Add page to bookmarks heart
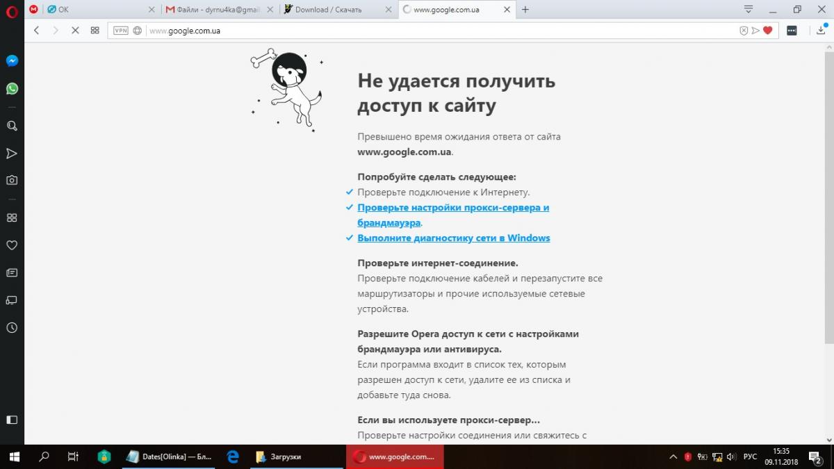This screenshot has width=834, height=469. tap(767, 31)
